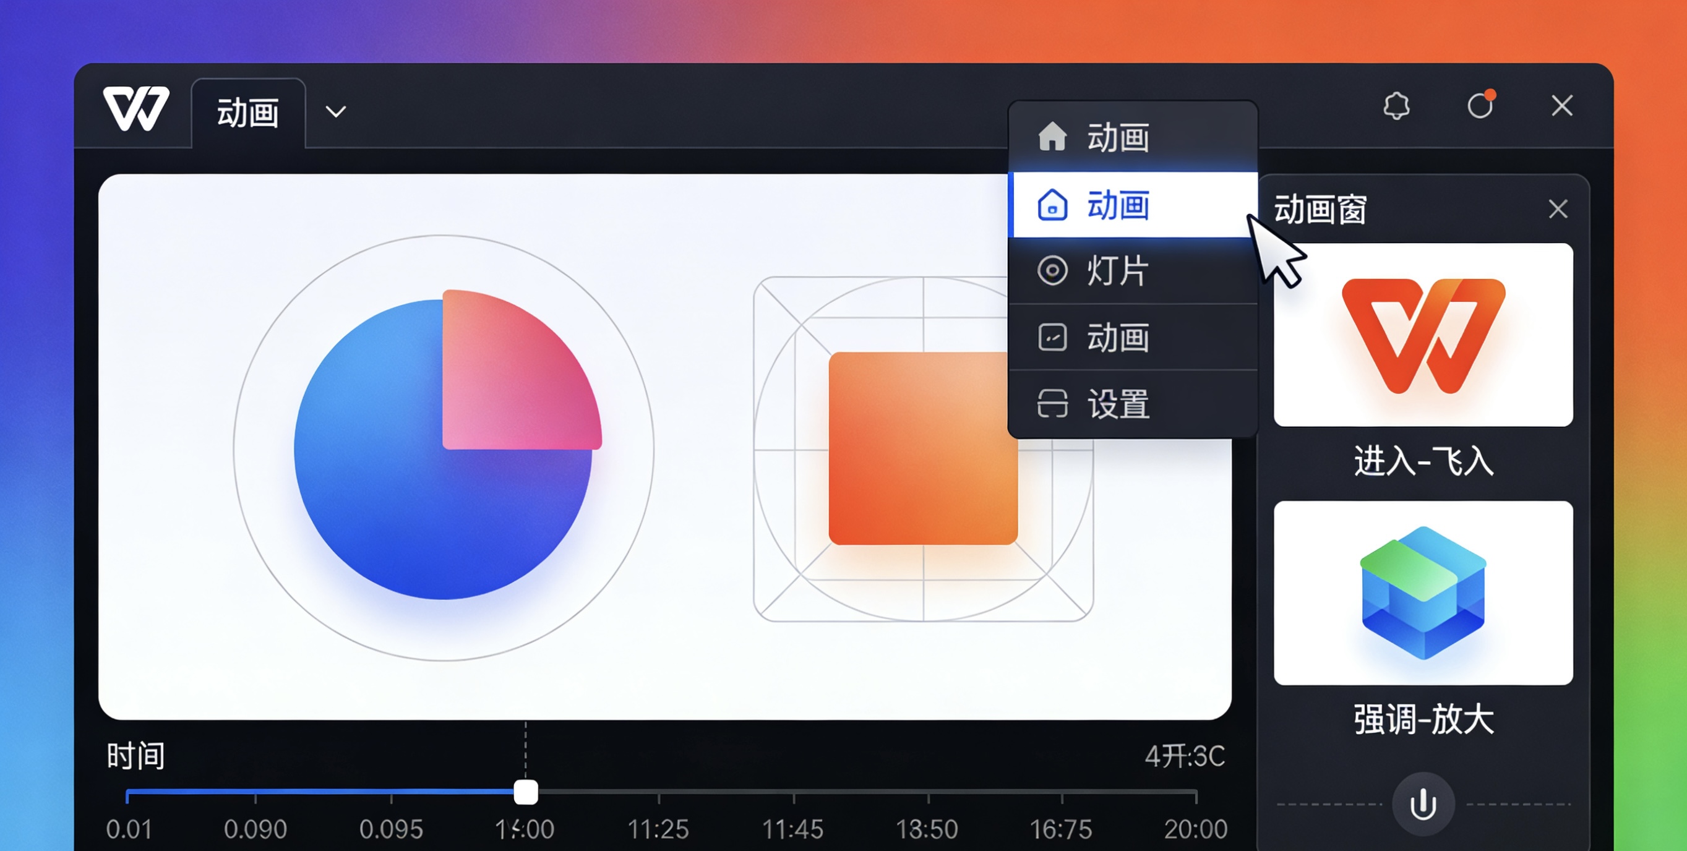The width and height of the screenshot is (1687, 851).
Task: Open the notifications bell icon
Action: [1397, 105]
